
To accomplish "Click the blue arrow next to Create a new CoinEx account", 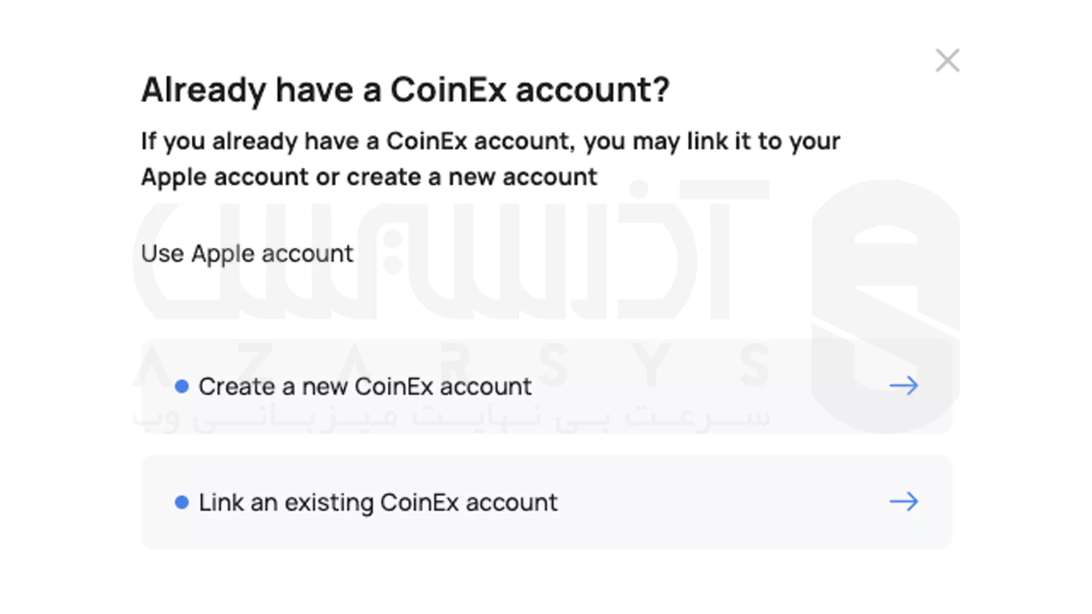I will (x=905, y=386).
